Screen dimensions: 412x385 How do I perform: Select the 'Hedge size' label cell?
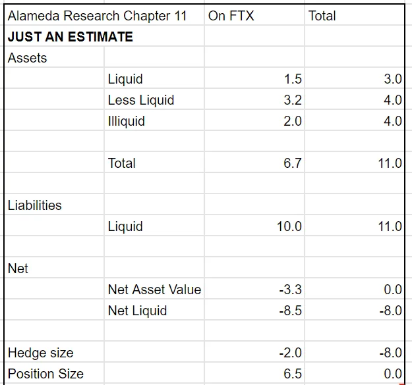click(x=41, y=353)
